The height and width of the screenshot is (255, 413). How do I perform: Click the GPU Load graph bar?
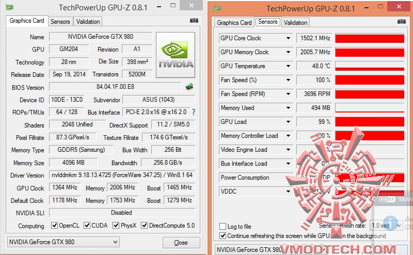coord(370,122)
